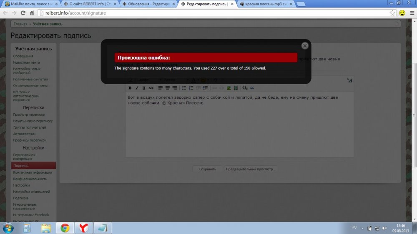Switch editor mode with A icon
The height and width of the screenshot is (234, 417).
(x=349, y=80)
